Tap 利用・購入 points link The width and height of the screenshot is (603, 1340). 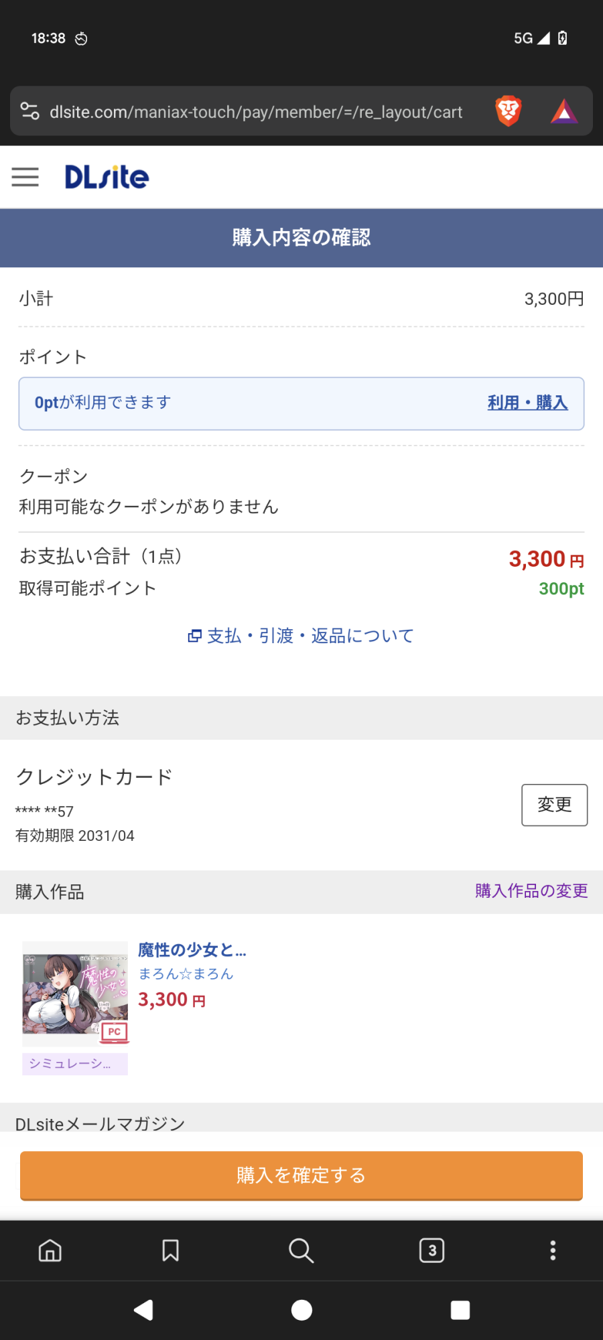[x=527, y=403]
